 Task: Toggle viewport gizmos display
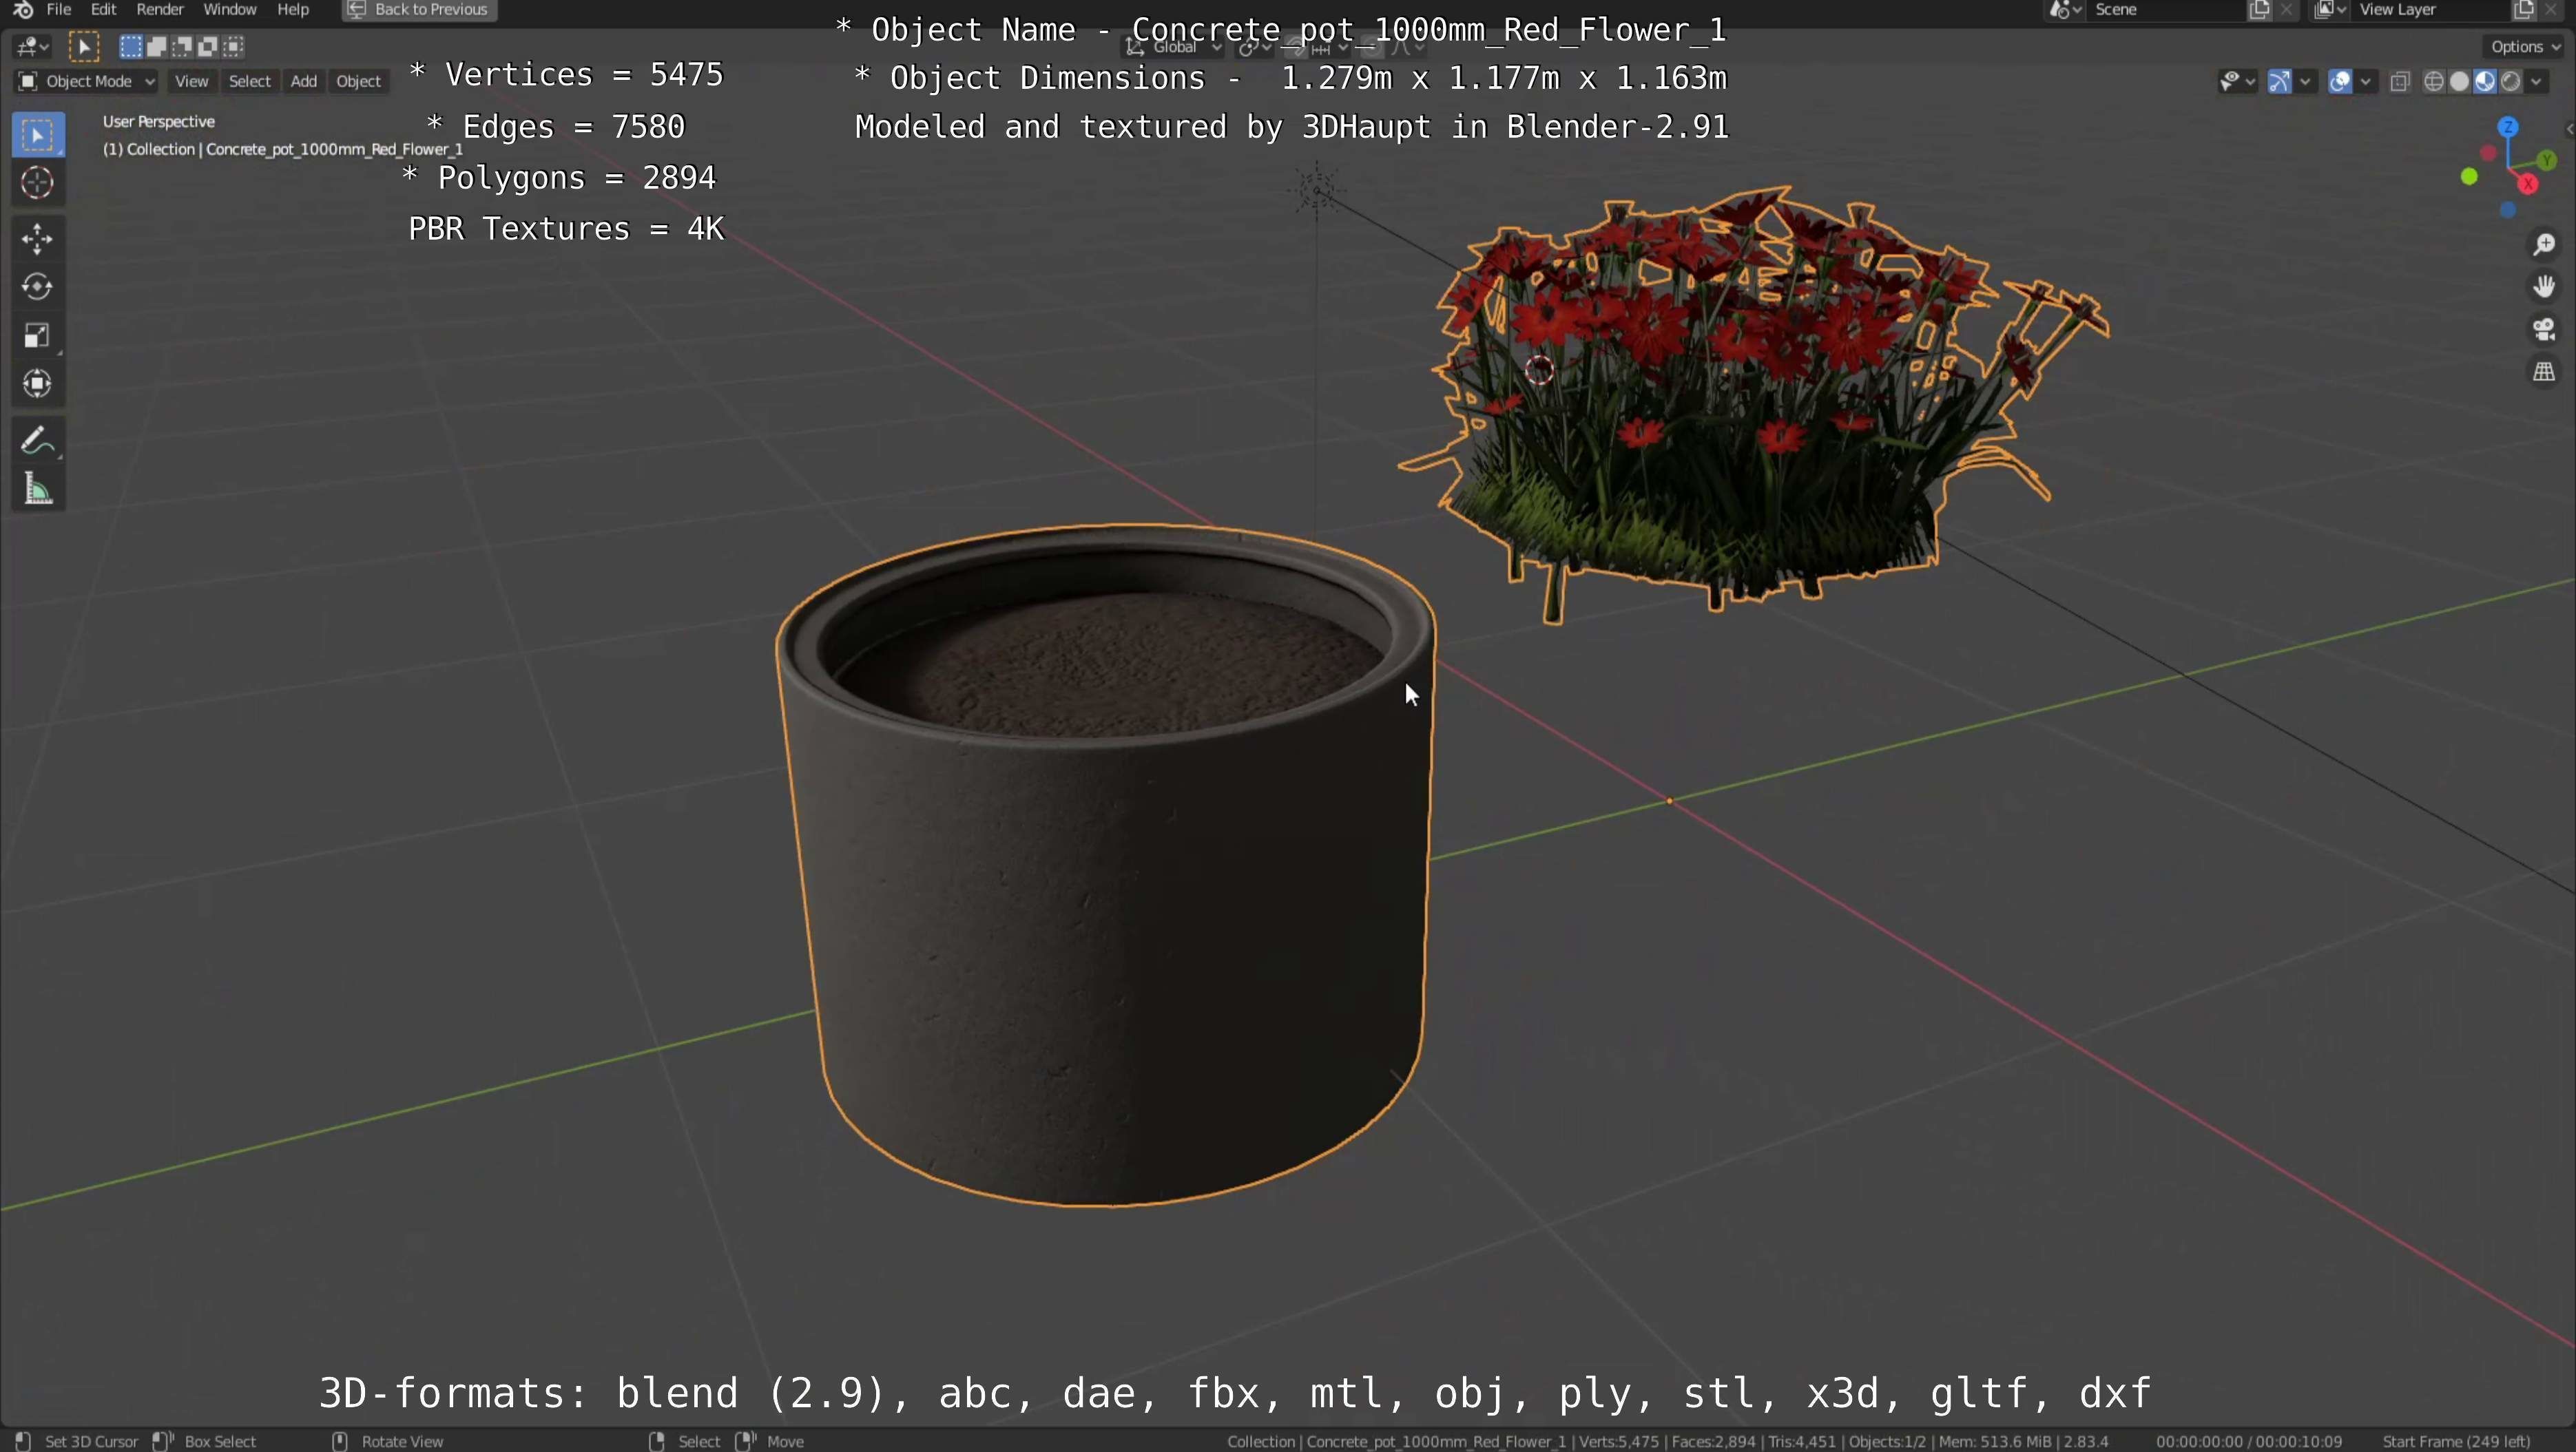click(x=2279, y=82)
